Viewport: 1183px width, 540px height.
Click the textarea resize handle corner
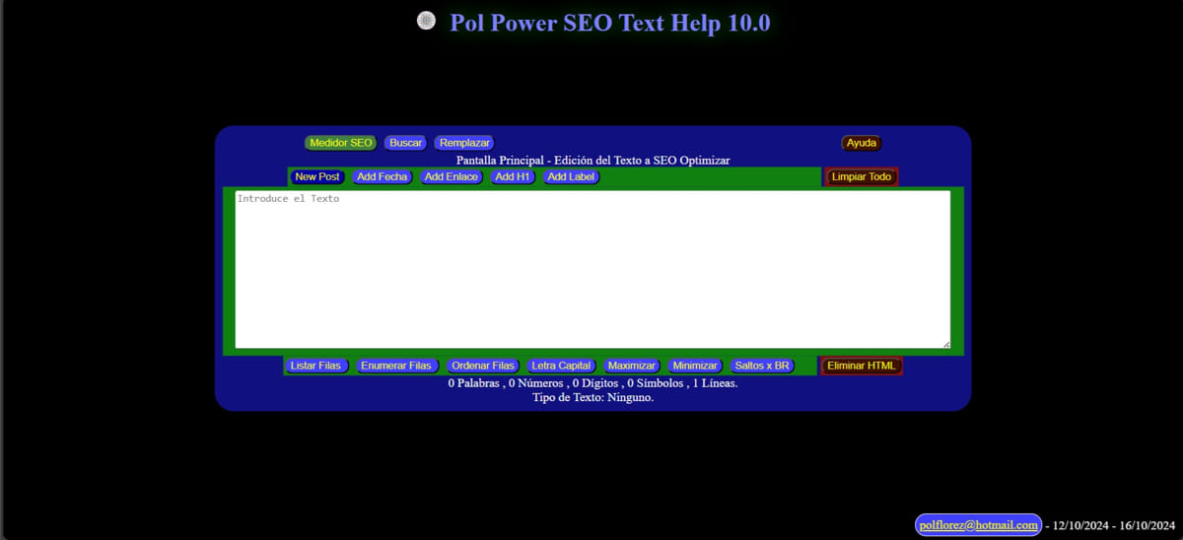click(946, 344)
